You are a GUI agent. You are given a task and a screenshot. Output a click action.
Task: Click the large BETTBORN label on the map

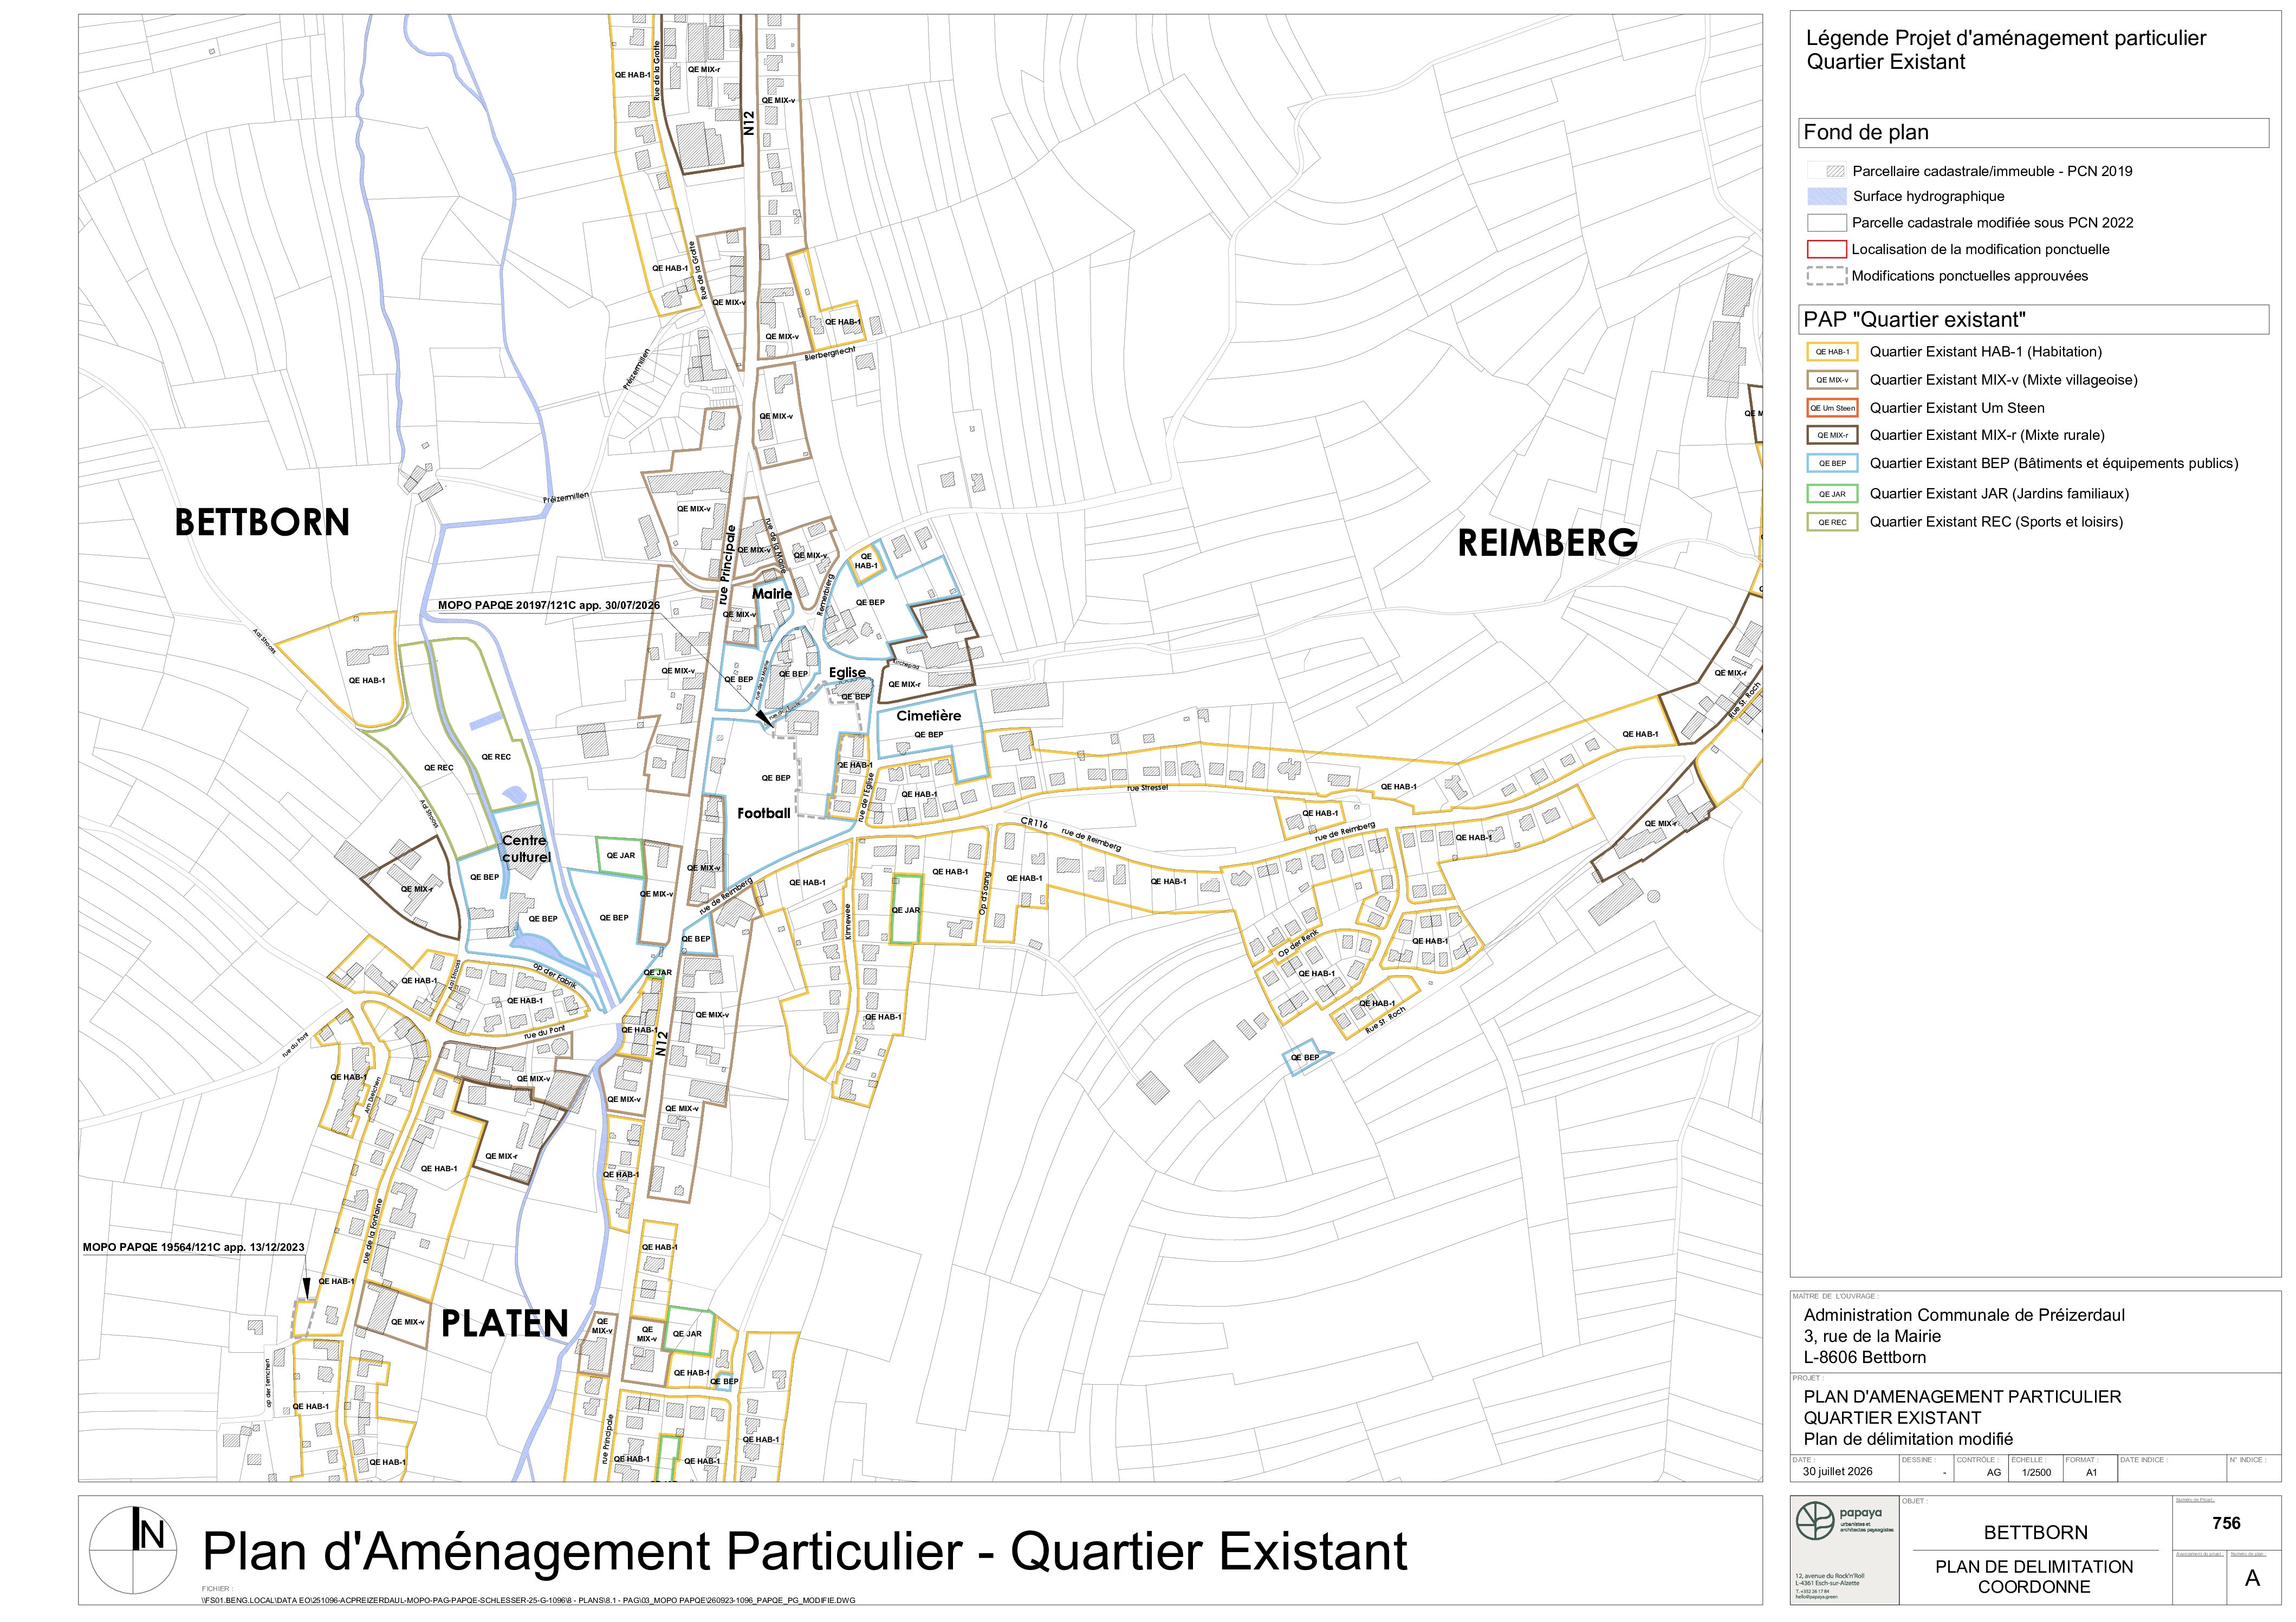(262, 522)
